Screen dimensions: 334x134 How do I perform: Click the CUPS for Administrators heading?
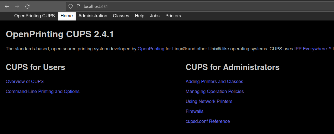pyautogui.click(x=233, y=67)
